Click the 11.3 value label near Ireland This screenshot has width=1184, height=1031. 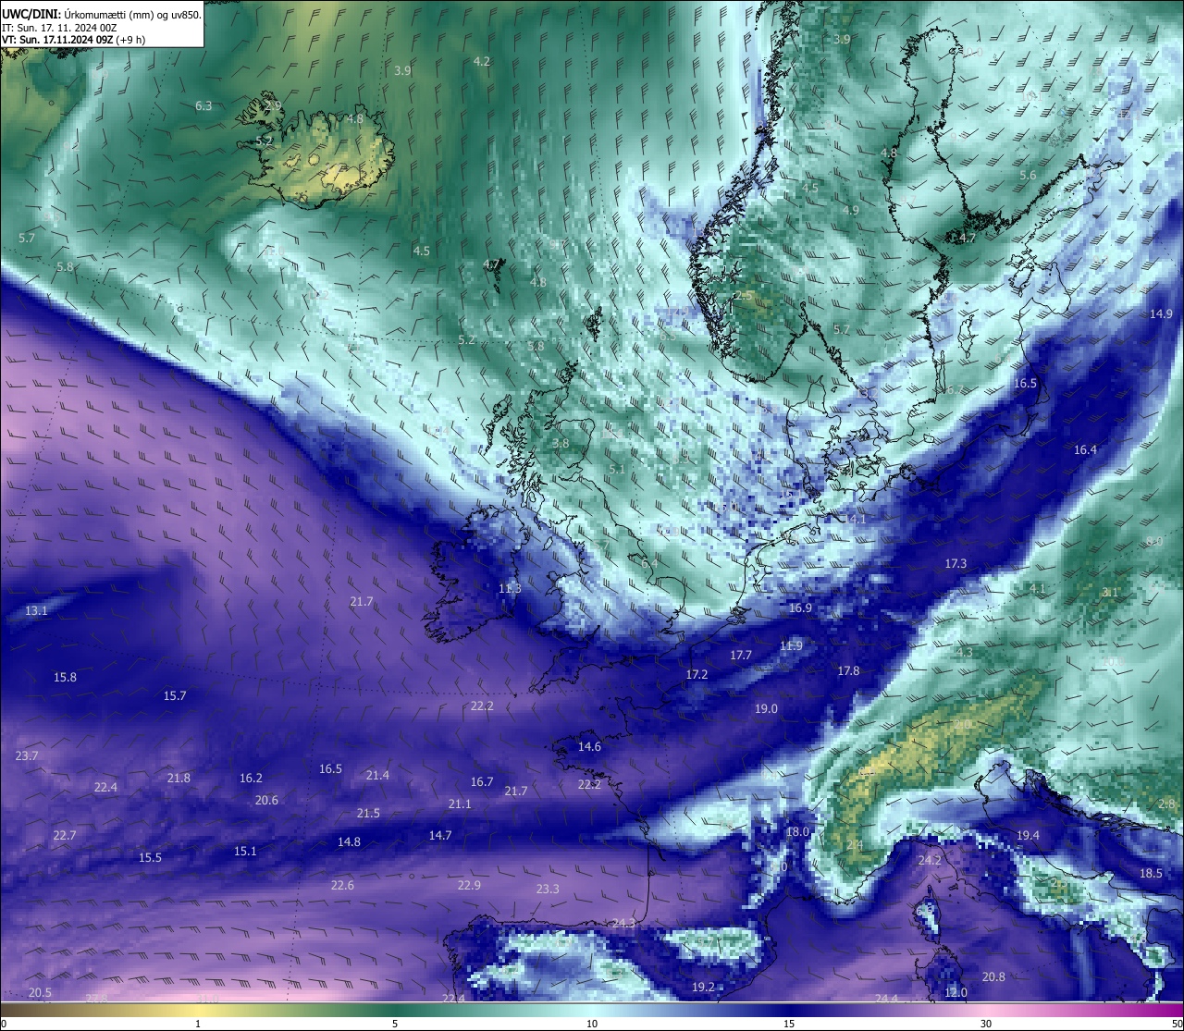coord(510,589)
